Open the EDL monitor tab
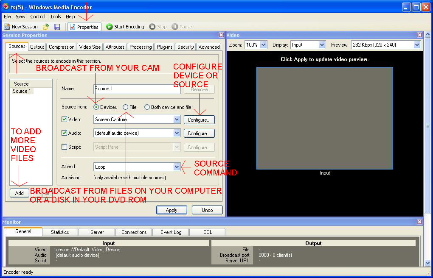The height and width of the screenshot is (278, 433). pyautogui.click(x=208, y=232)
